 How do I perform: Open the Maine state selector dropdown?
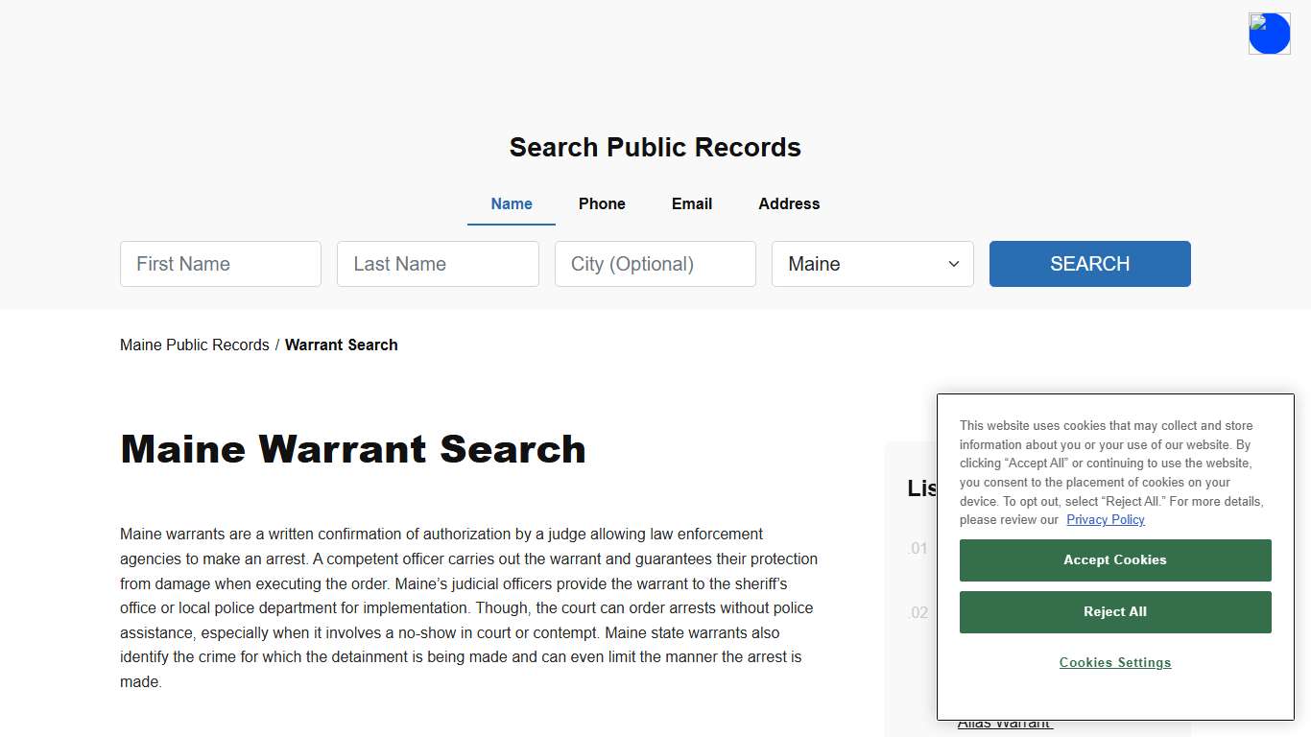point(871,263)
